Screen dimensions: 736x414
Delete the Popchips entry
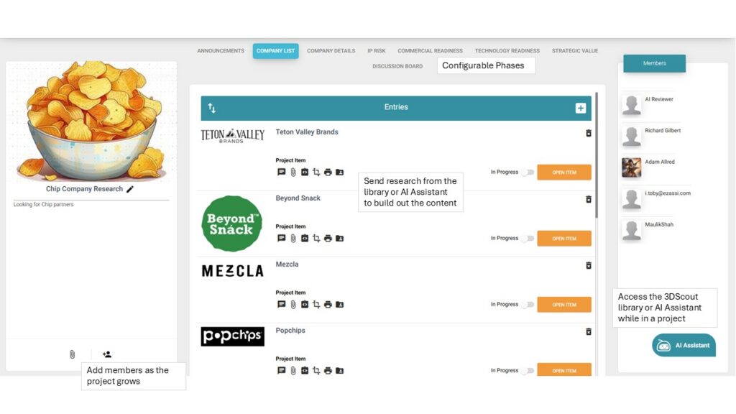point(588,332)
